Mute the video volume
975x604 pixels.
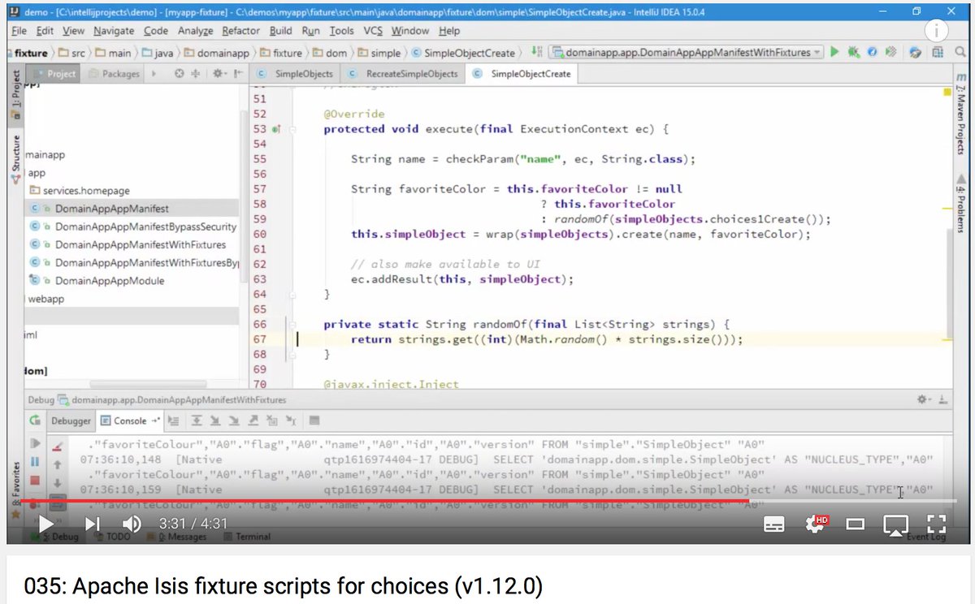[x=132, y=524]
